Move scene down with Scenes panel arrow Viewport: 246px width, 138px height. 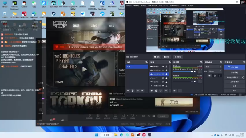(x=142, y=90)
